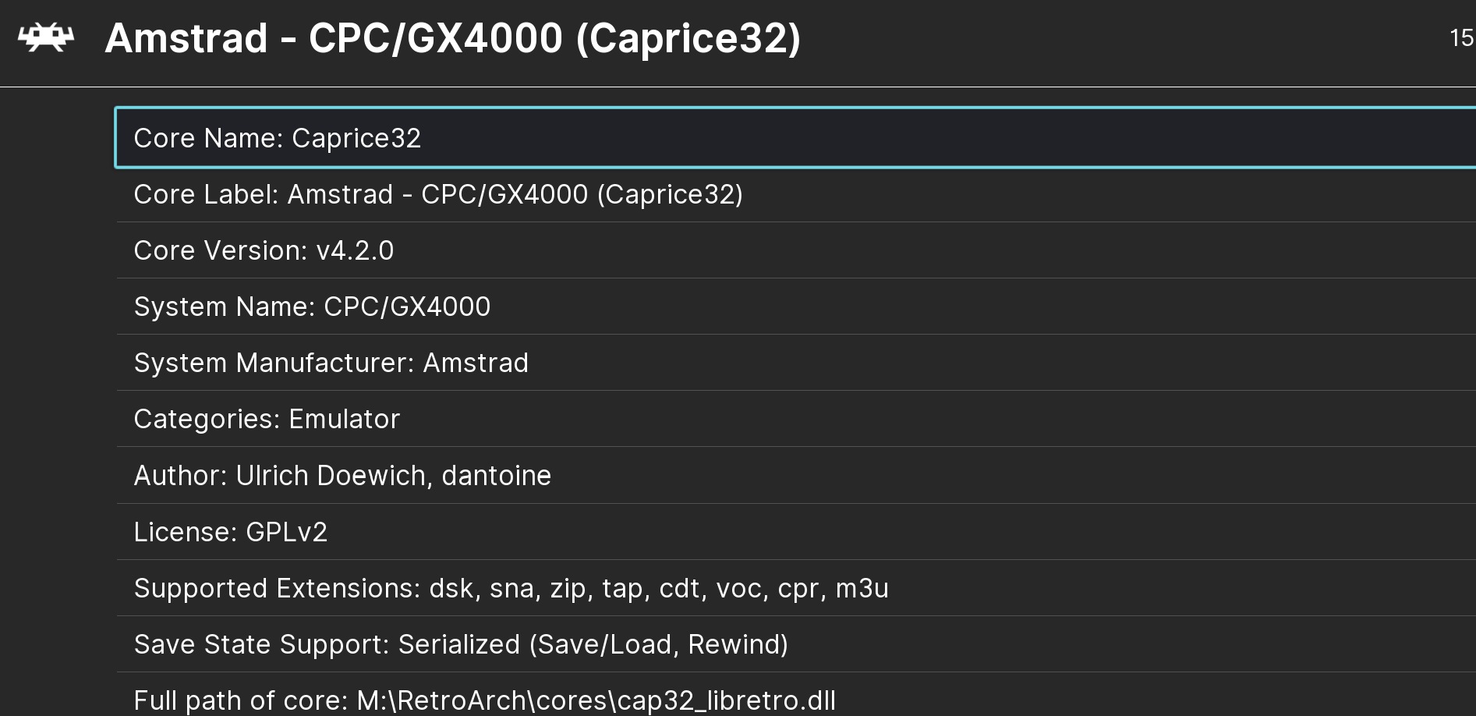The width and height of the screenshot is (1476, 716).
Task: Select the Core Label row
Action: 795,194
